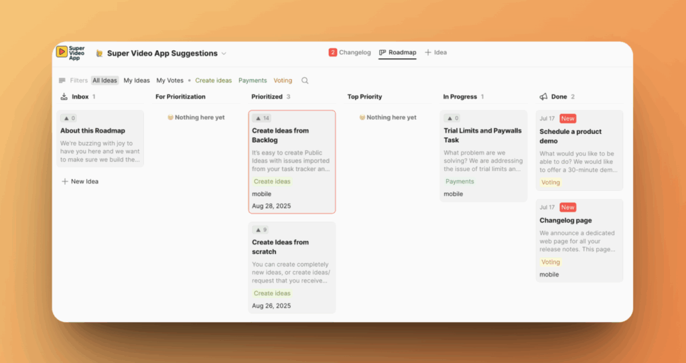Switch to the Changelog tab
686x363 pixels.
tap(349, 52)
